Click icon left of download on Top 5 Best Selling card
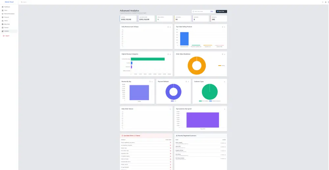Image resolution: width=329 pixels, height=170 pixels. pyautogui.click(x=222, y=27)
